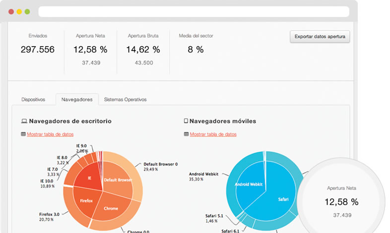Open Mostrar tabla de datos under Navegadores de escritorio

click(50, 134)
